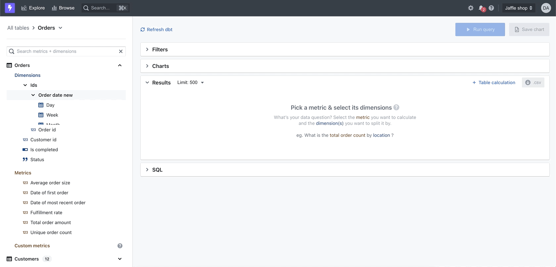Download results as .csv
The height and width of the screenshot is (267, 556).
[533, 82]
